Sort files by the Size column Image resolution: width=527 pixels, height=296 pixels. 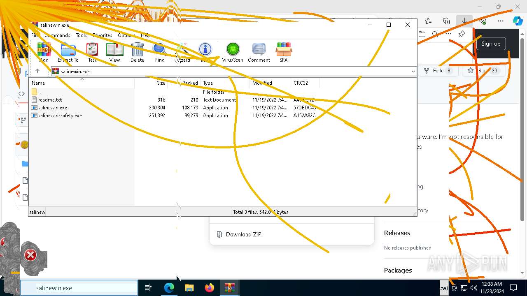point(151,83)
